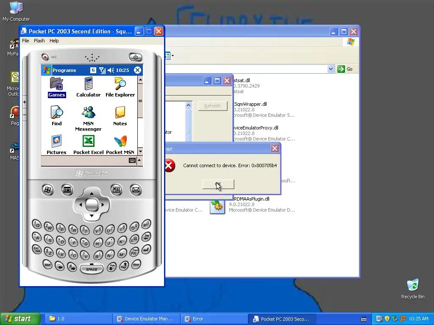This screenshot has height=325, width=434.
Task: Switch to the Error taskbar button
Action: (x=214, y=319)
